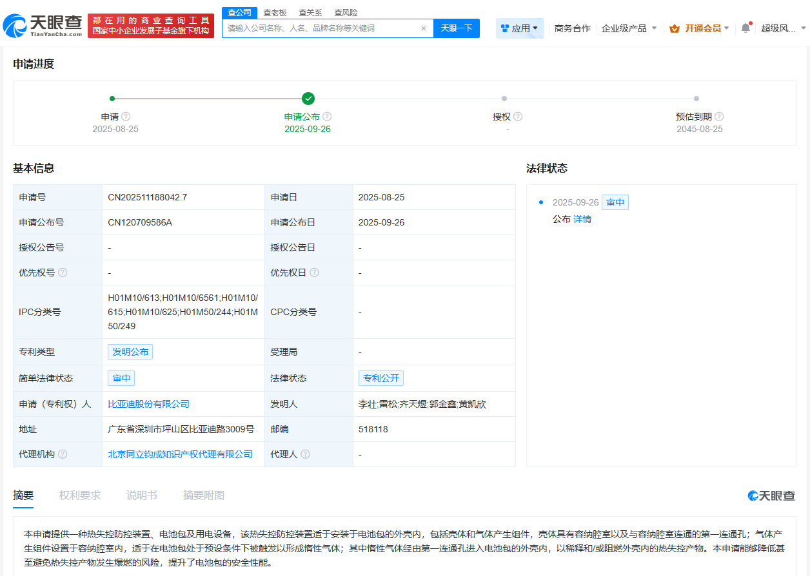Click the grid icon beside 应用

tap(504, 28)
